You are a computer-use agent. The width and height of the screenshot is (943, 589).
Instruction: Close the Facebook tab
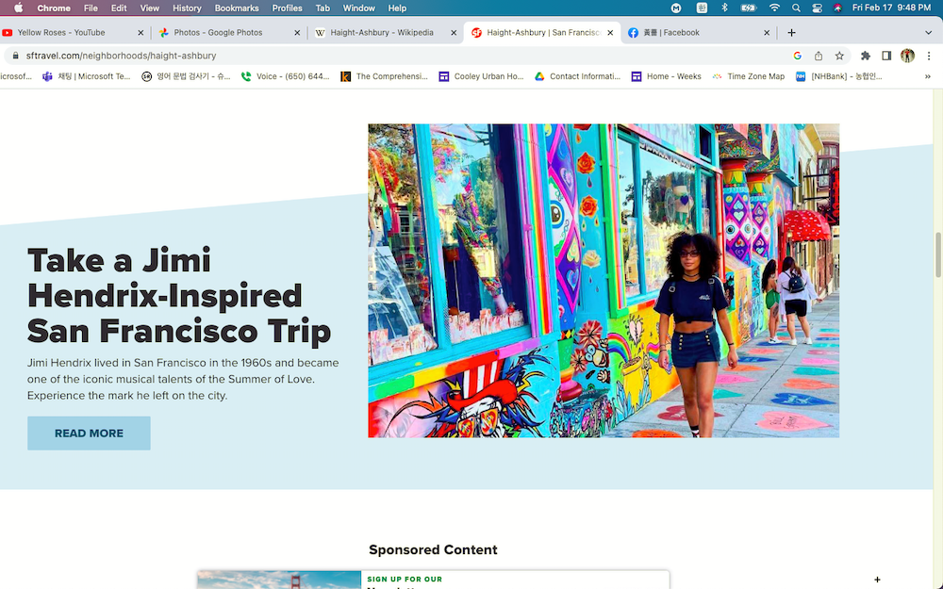[767, 33]
